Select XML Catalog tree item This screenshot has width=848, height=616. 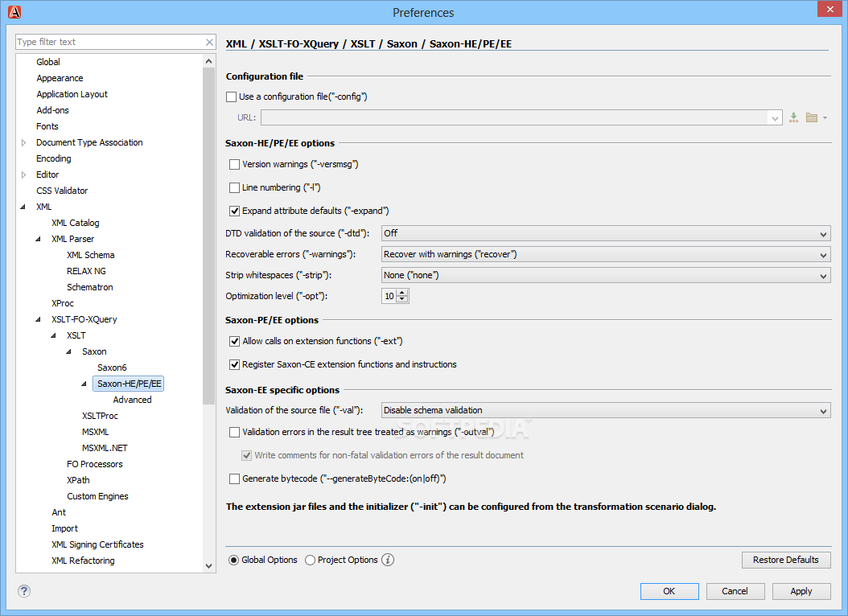coord(75,223)
